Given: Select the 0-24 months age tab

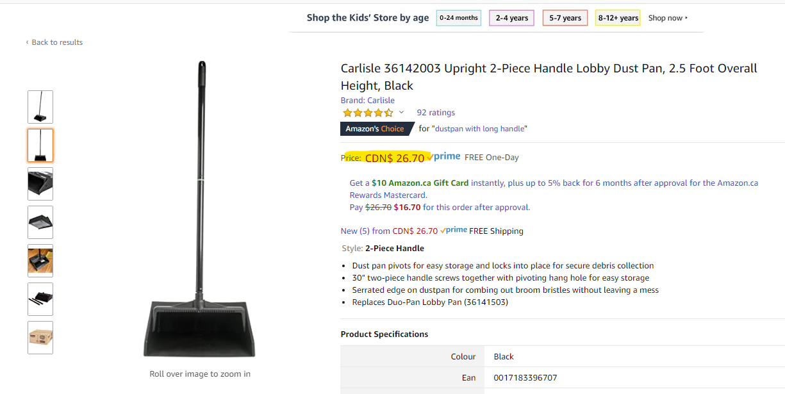Looking at the screenshot, I should [459, 18].
